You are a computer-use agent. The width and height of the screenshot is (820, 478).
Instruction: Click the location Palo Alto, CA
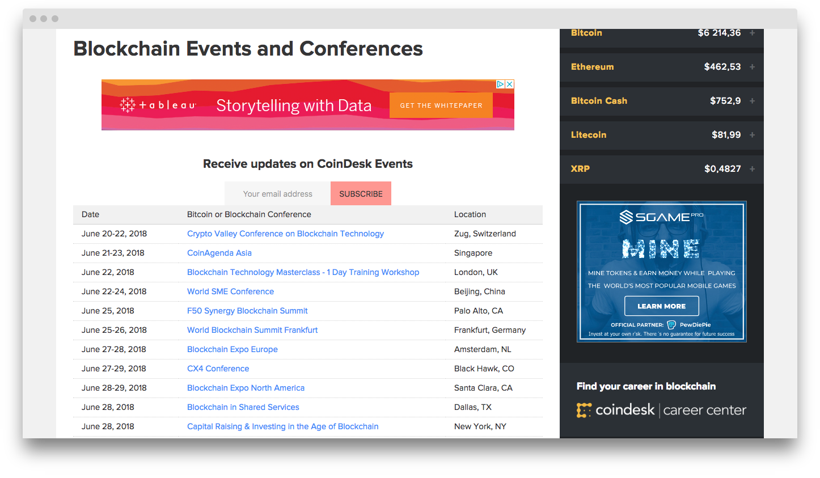point(479,311)
